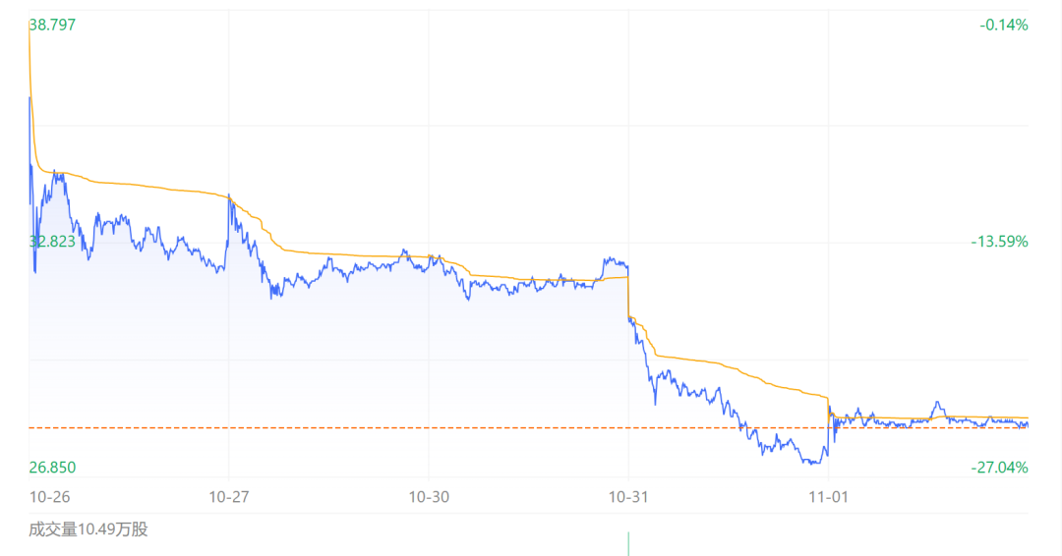This screenshot has width=1062, height=556.
Task: Click the green volume bar below chart
Action: [x=628, y=544]
